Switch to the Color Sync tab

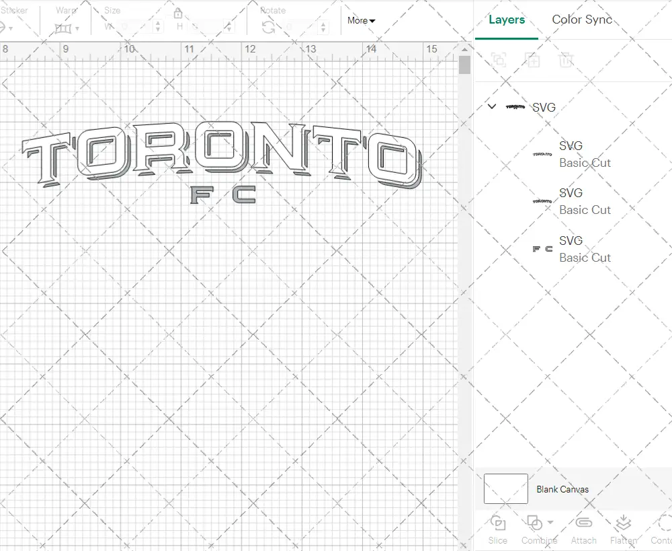[581, 20]
